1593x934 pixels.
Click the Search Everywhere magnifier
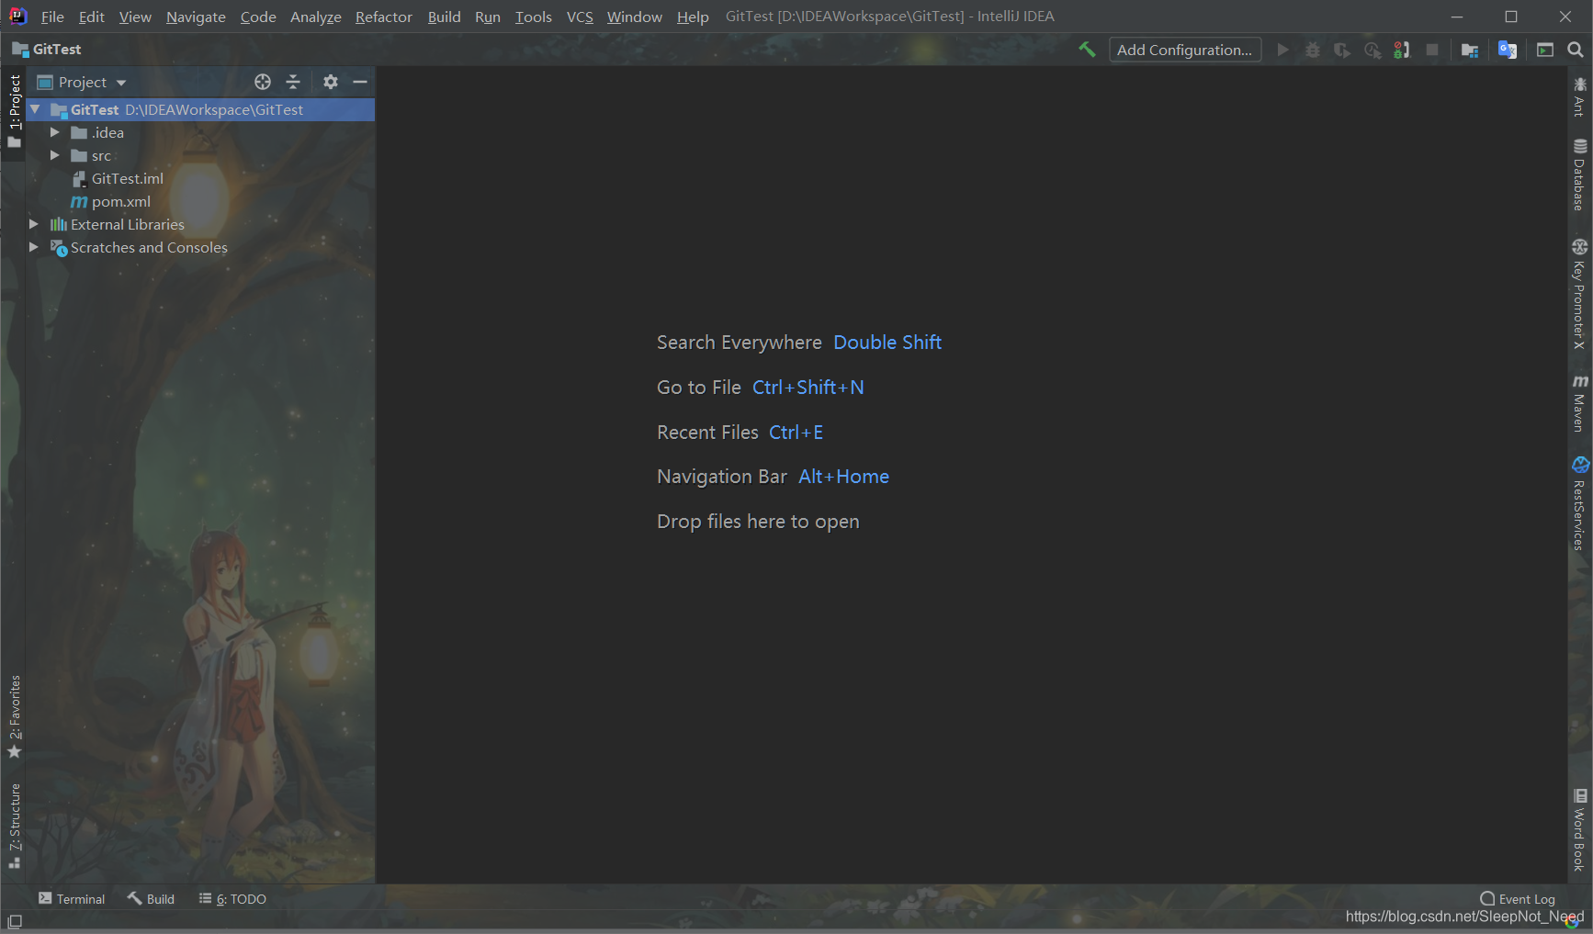point(1576,50)
